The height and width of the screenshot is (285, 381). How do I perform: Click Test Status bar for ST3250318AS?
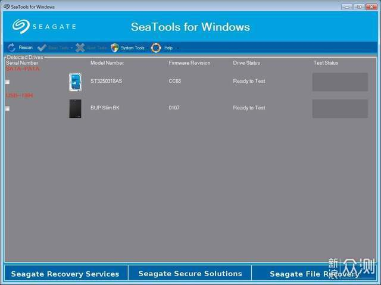340,82
